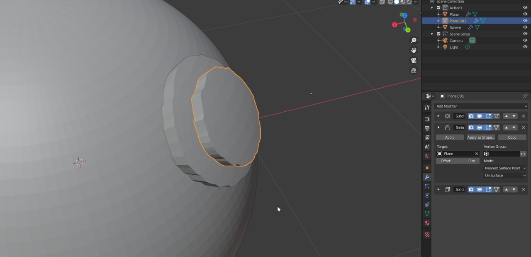The image size is (531, 257).
Task: Open the Nearest Surface Point mode dropdown
Action: point(505,168)
